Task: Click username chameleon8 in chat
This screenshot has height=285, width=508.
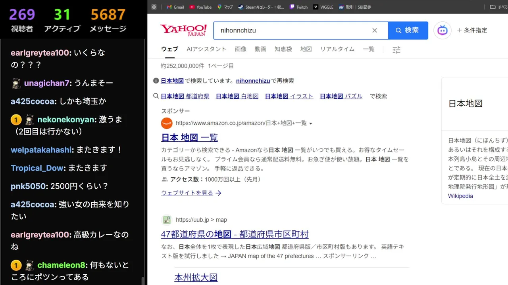Action: click(62, 265)
